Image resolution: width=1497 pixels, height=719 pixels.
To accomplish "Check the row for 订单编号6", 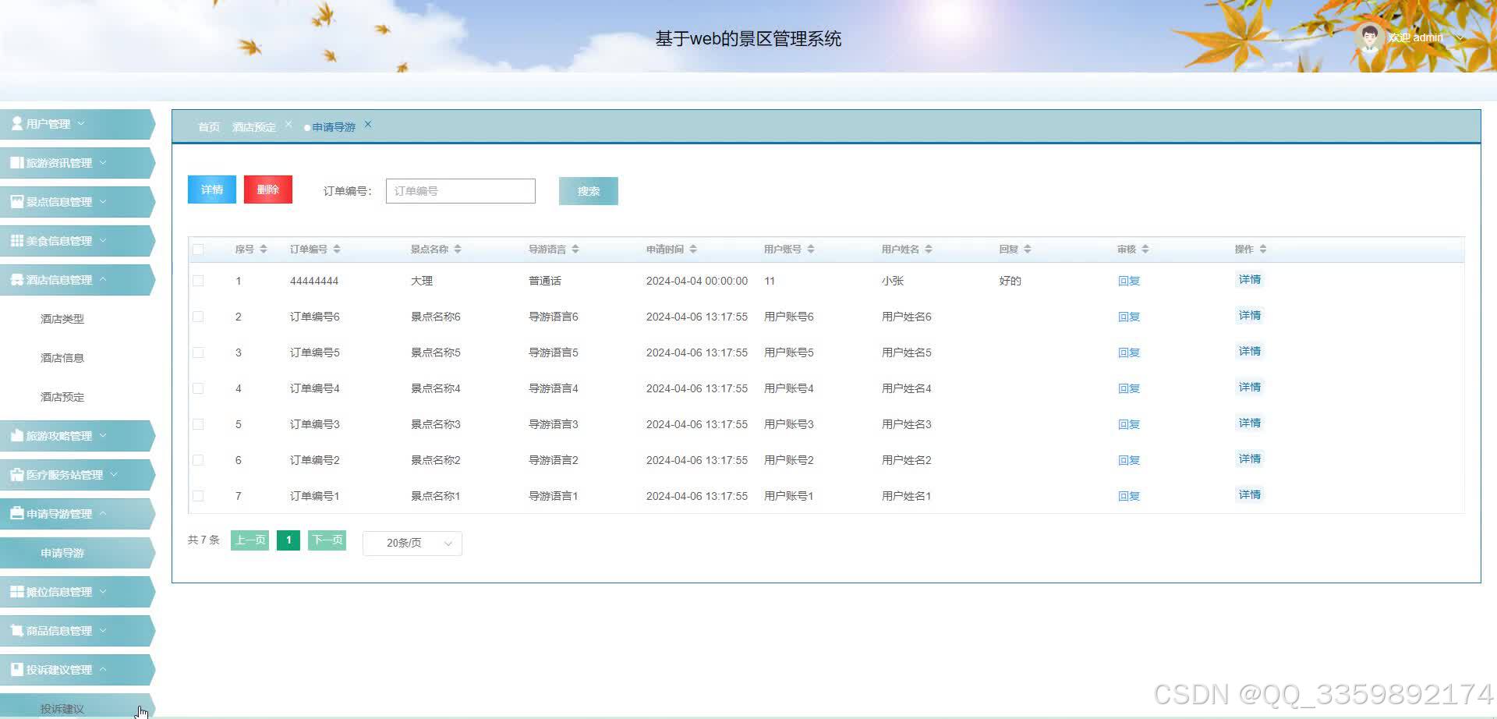I will coord(198,317).
